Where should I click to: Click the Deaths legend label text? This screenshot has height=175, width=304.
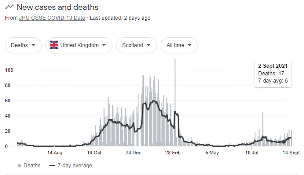point(32,166)
